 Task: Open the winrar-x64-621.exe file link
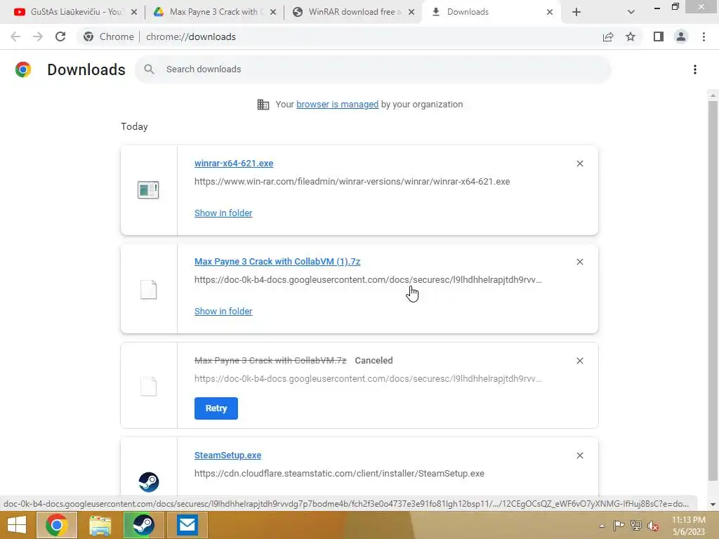[234, 163]
